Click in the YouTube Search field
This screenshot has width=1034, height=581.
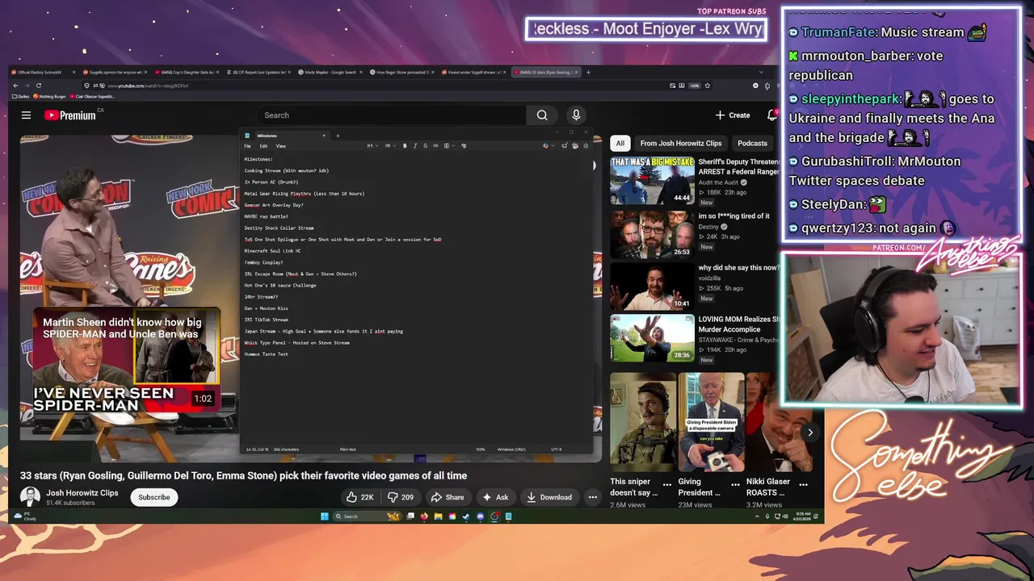coord(392,115)
